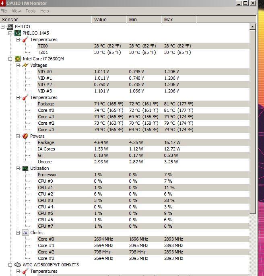The height and width of the screenshot is (276, 264).
Task: Collapse the Clocks group
Action: (18, 233)
